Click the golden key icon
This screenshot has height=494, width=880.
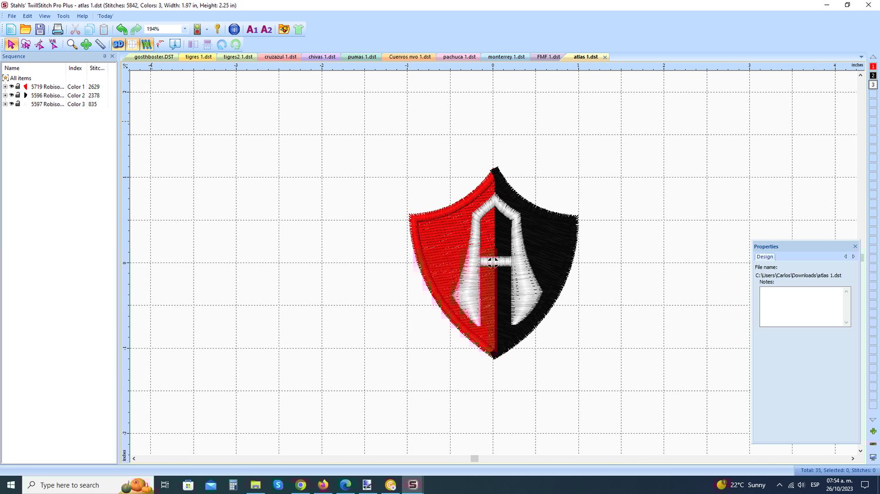click(218, 29)
